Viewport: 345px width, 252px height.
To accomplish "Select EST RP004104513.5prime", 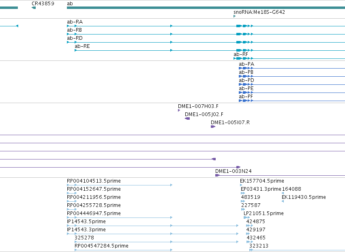I will [94, 181].
